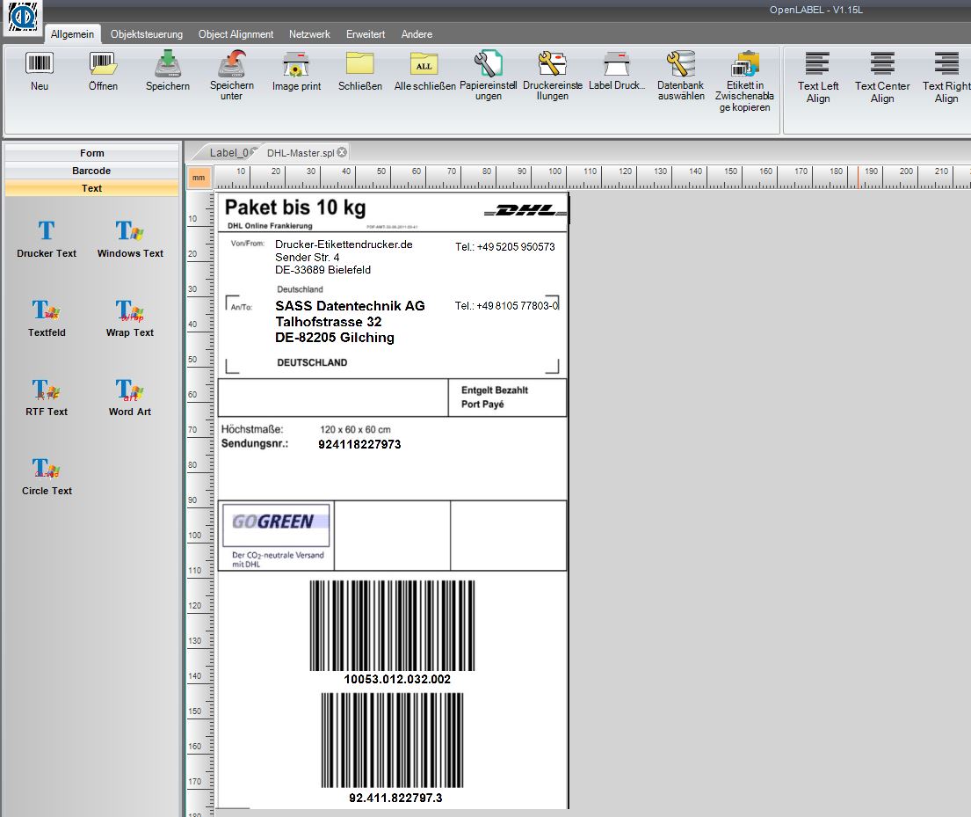
Task: Select 'Tel.: +49 8105 77803-0' text
Action: [506, 305]
